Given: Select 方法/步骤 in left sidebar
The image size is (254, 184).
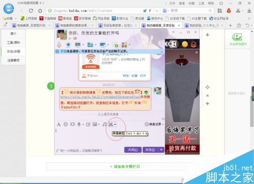Looking at the screenshot, I should [x=13, y=51].
